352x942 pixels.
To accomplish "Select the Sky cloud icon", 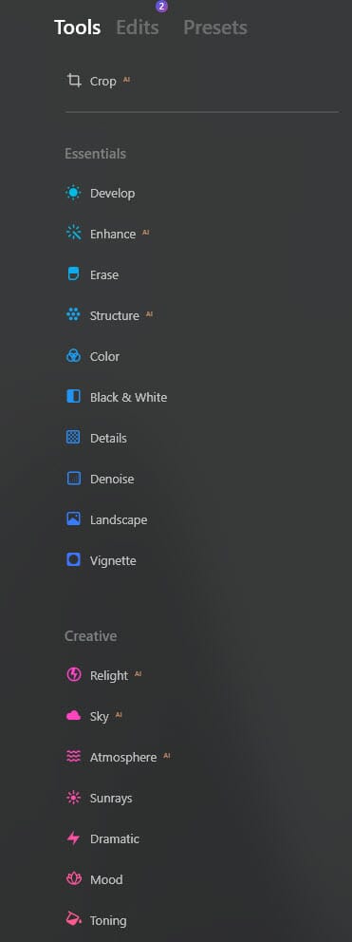I will (x=73, y=715).
